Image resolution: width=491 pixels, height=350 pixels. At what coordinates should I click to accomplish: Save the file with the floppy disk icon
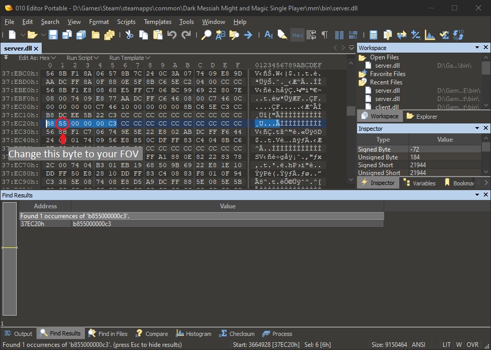point(53,35)
